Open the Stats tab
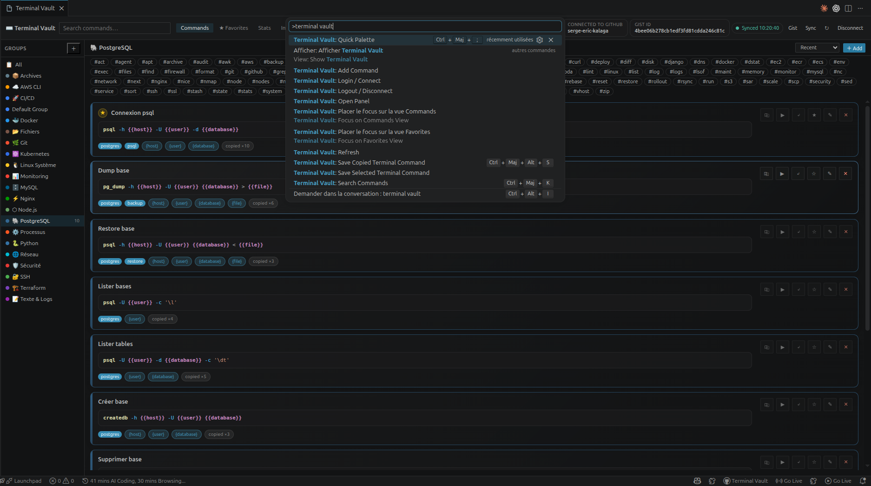Viewport: 871px width, 486px height. 264,28
